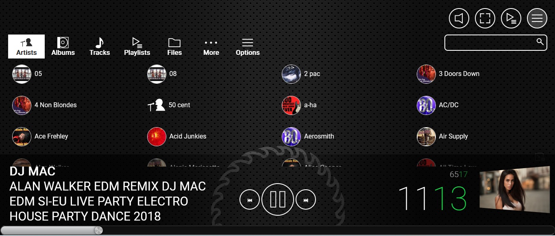The width and height of the screenshot is (555, 236).
Task: Open the Files tab
Action: [174, 46]
